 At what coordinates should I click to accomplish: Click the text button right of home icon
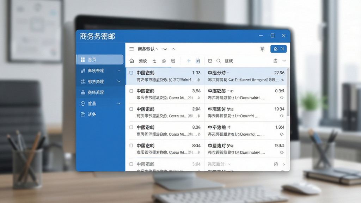click(143, 61)
